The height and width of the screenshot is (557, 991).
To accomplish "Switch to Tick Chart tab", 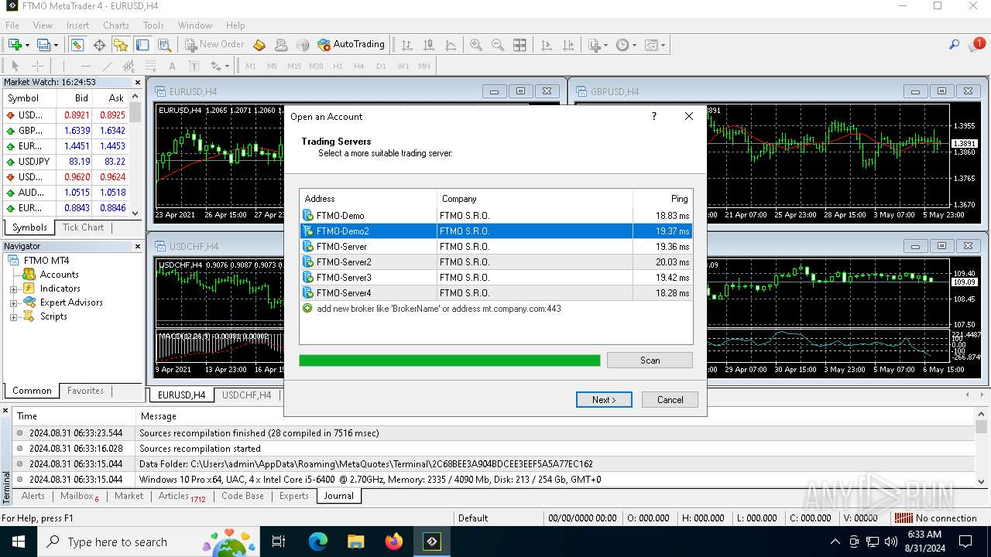I will click(x=83, y=227).
